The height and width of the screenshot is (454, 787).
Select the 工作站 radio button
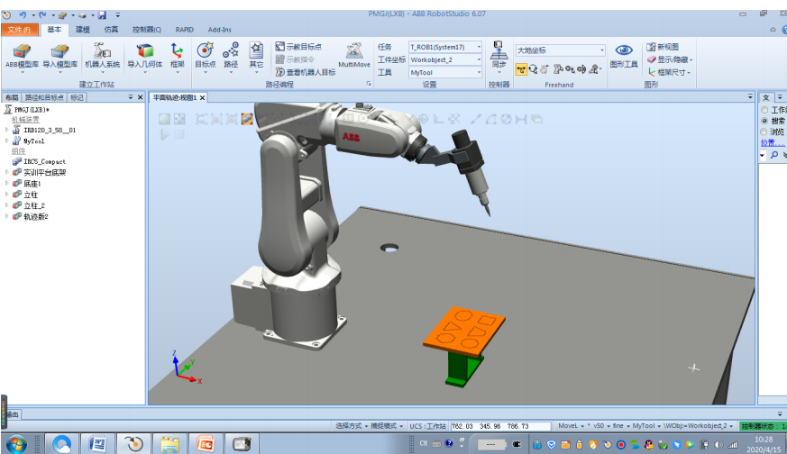pyautogui.click(x=764, y=110)
